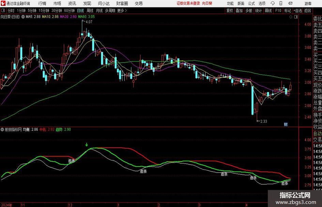The image size is (322, 207).
Task: Click the blue 财 marker on chart
Action: (x=286, y=124)
